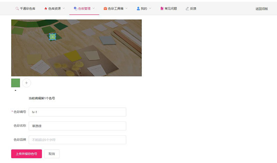Viewport: 277px width, 163px height.
Task: Click the 色彩工具箱 toolbox icon
Action: pyautogui.click(x=105, y=9)
